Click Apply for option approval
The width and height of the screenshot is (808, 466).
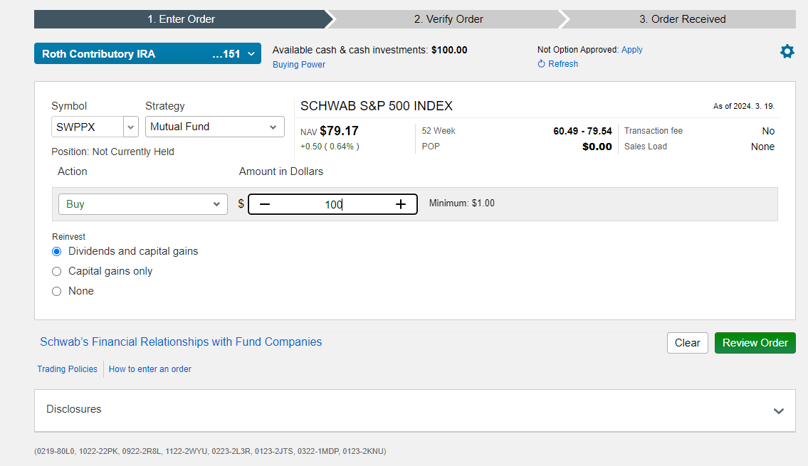[x=631, y=49]
